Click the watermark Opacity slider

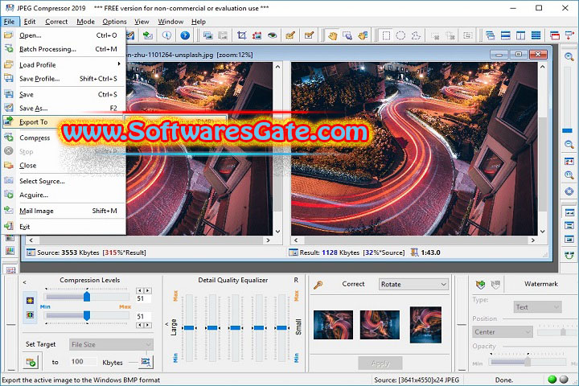pos(528,362)
